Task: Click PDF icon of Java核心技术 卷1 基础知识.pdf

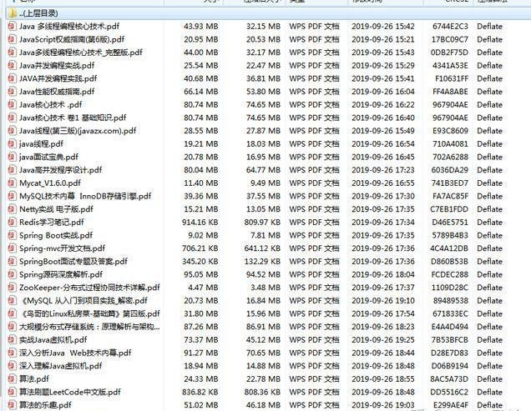Action: (x=12, y=118)
